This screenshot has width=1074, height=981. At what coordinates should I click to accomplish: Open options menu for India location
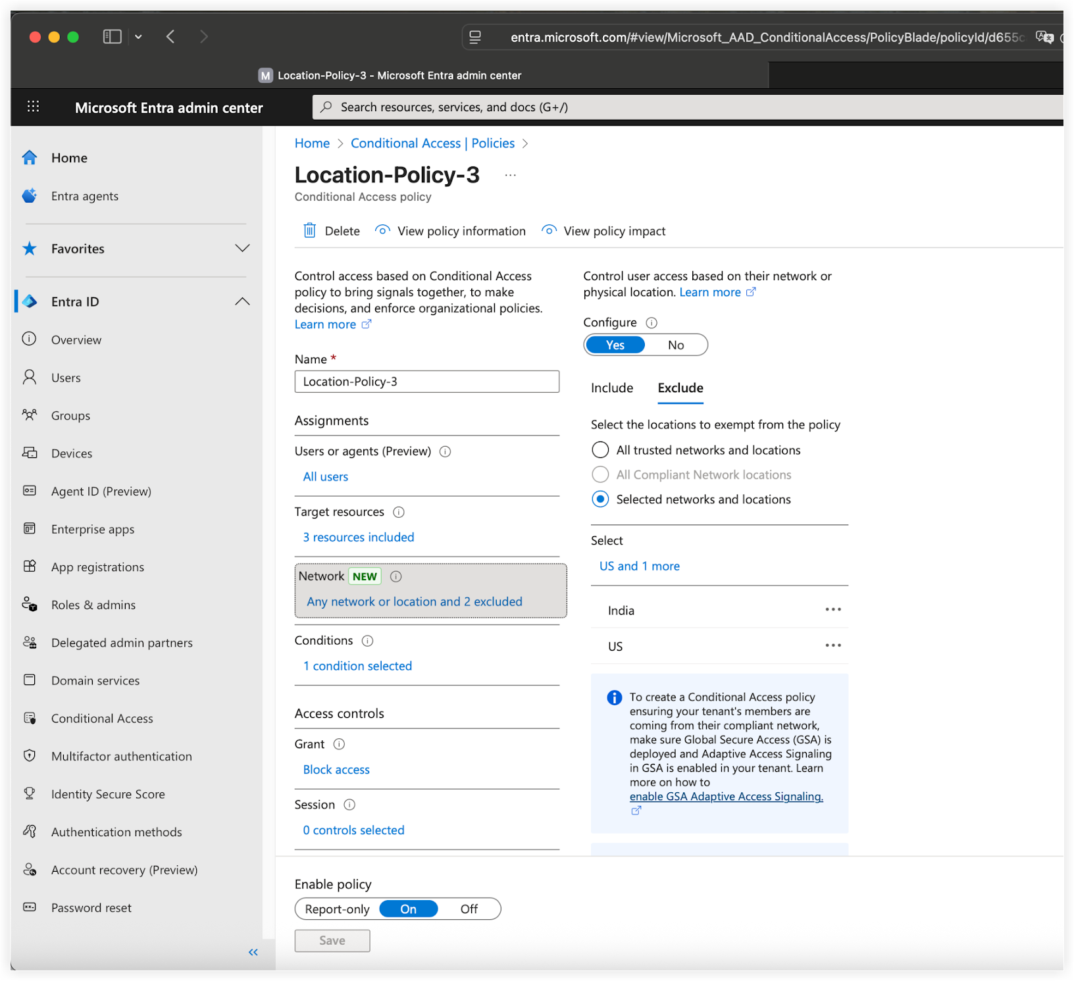832,609
